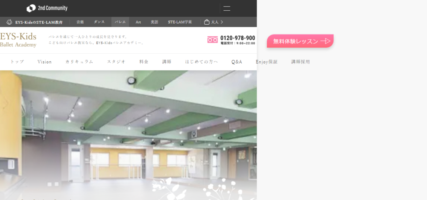Image resolution: width=427 pixels, height=200 pixels.
Task: Select the STE-LAM学童 category tab
Action: click(x=180, y=22)
